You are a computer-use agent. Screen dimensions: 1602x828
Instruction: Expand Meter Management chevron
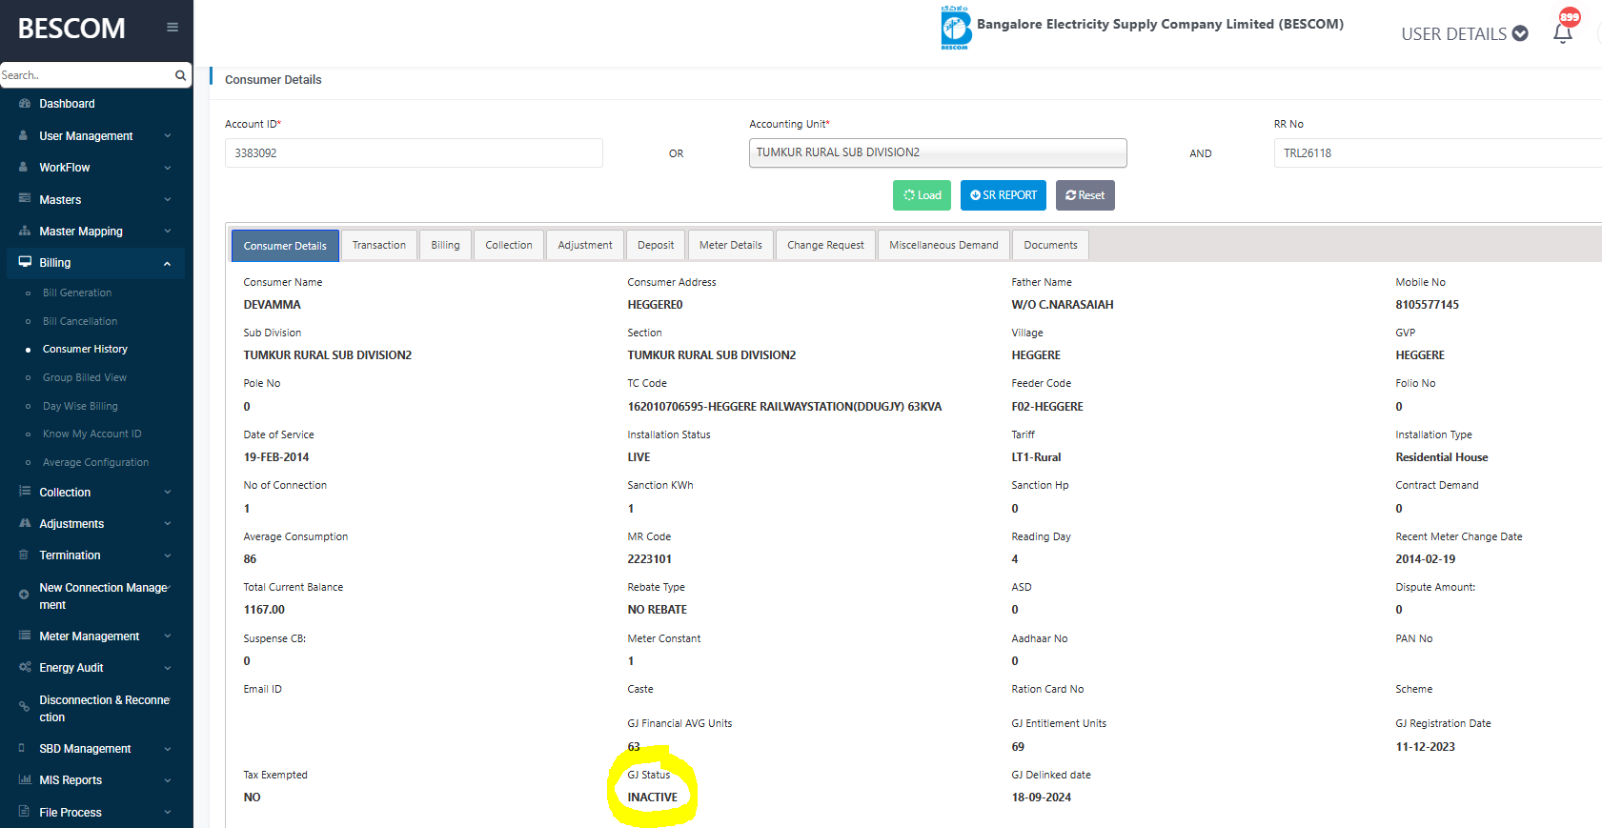point(168,636)
